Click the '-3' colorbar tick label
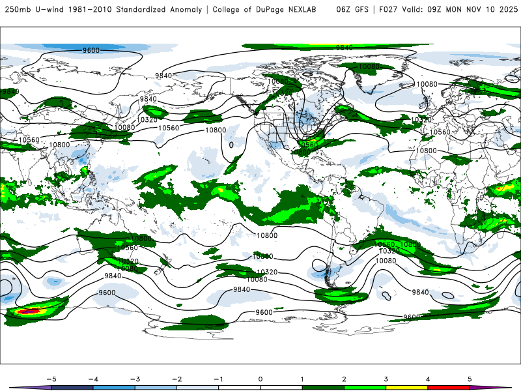 [x=135, y=379]
